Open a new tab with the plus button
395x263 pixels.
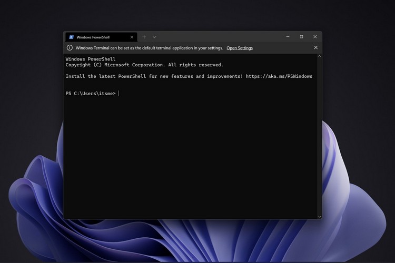144,37
